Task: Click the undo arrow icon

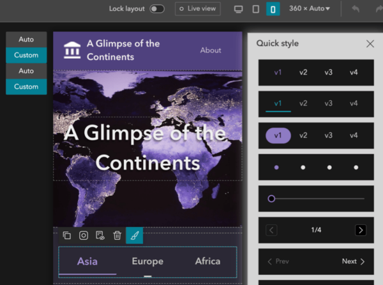Action: coord(356,9)
